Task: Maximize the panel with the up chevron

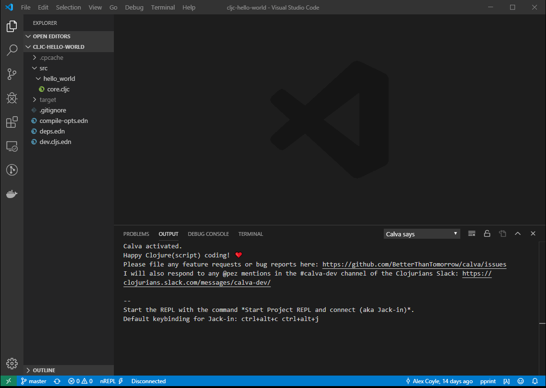Action: pos(518,233)
